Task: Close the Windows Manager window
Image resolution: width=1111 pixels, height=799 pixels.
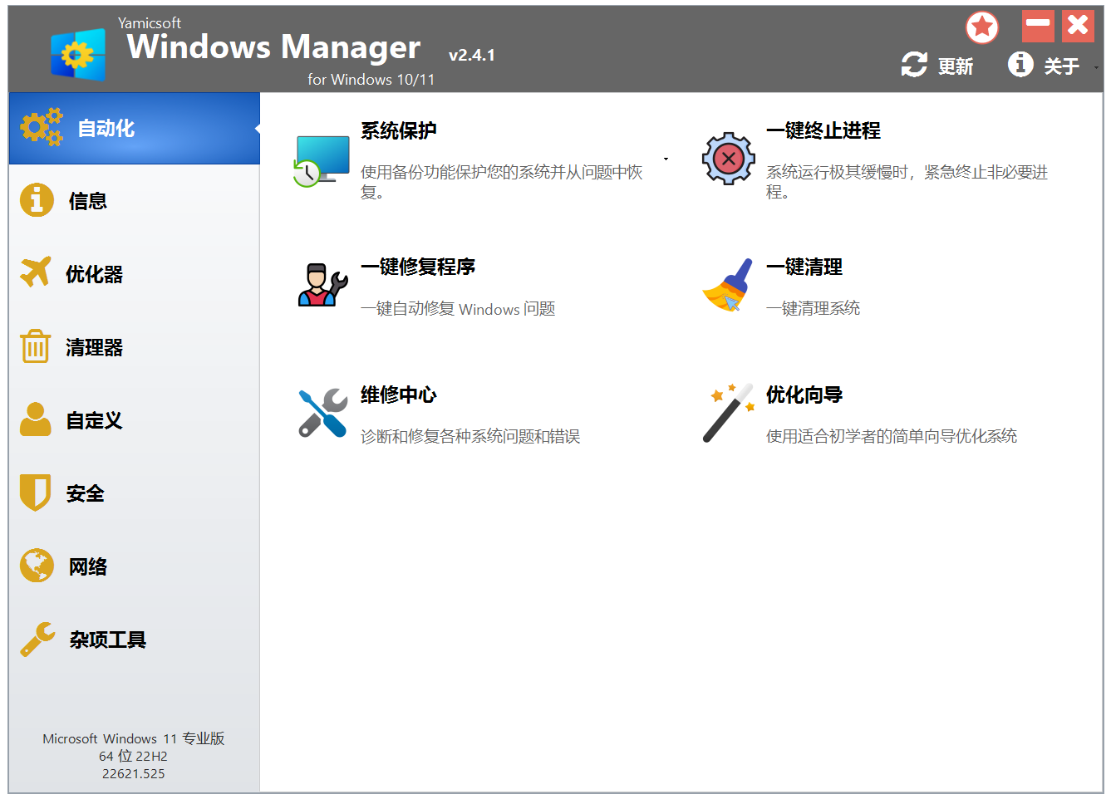Action: click(x=1078, y=26)
